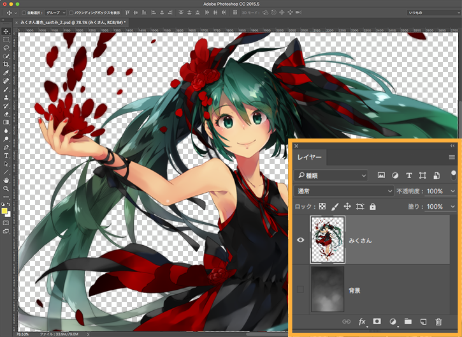Open the 通常 blend mode dropdown
This screenshot has height=337, width=462.
tap(344, 191)
